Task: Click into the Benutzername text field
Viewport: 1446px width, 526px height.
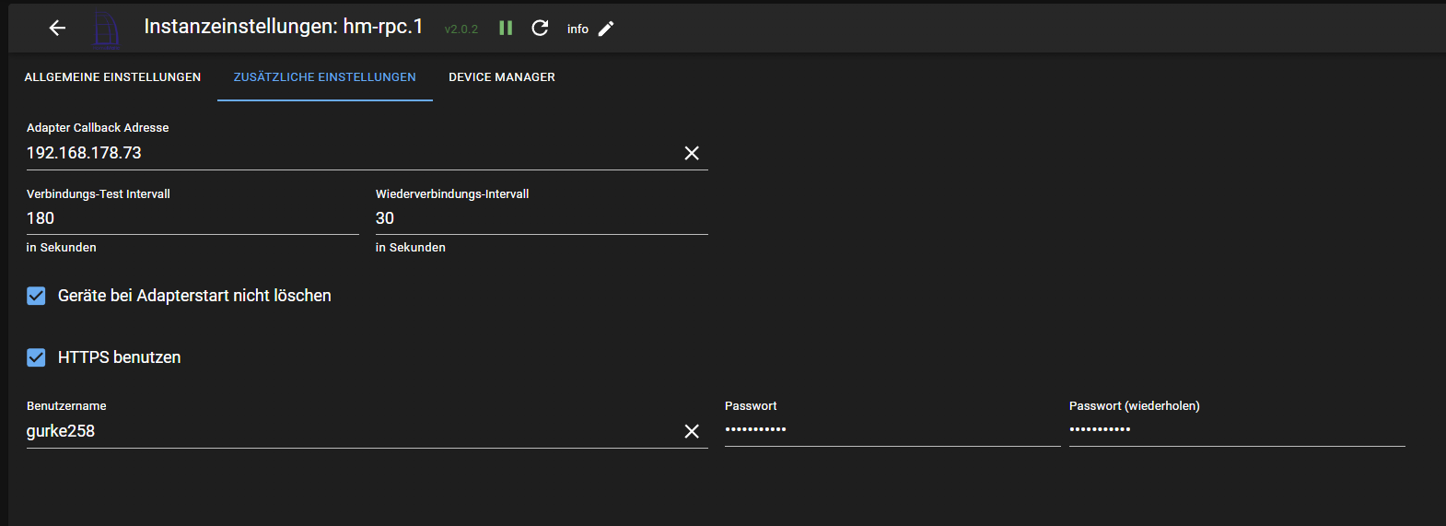Action: coord(350,431)
